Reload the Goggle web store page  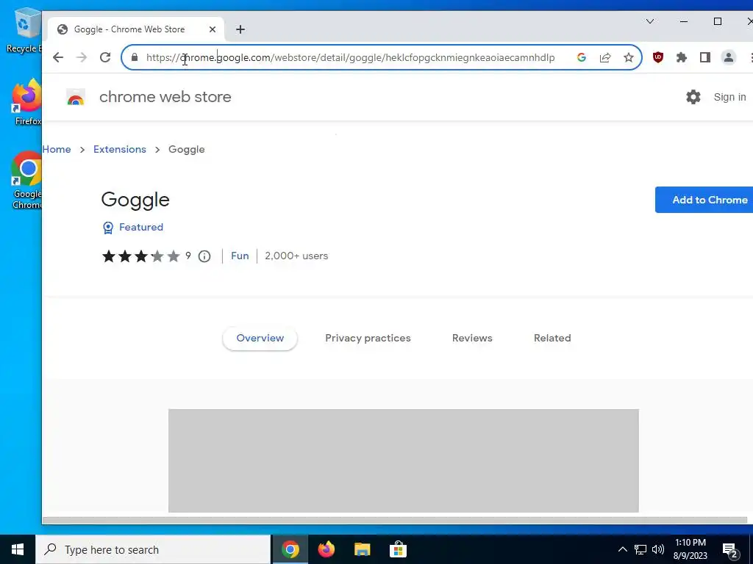[105, 57]
